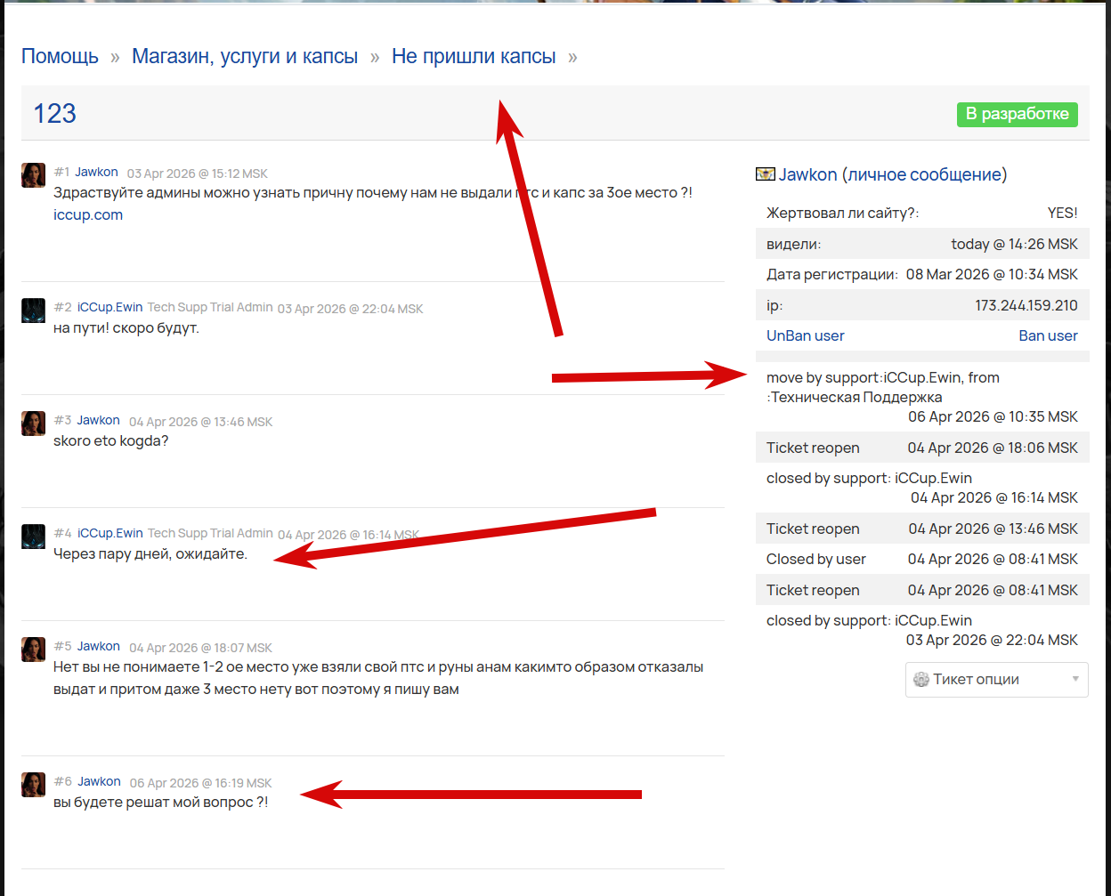1111x896 pixels.
Task: Open Jawkon avatar in message #6
Action: (x=33, y=784)
